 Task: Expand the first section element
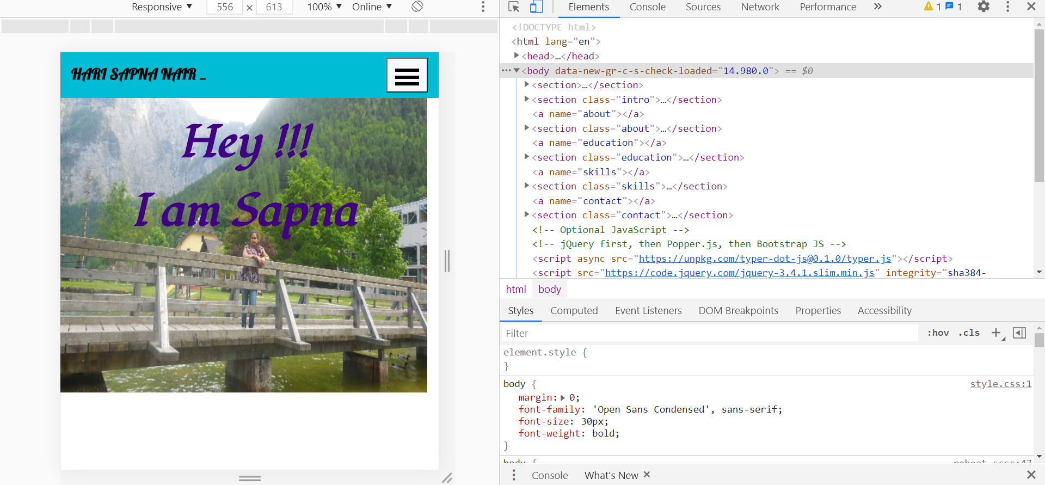click(x=527, y=84)
